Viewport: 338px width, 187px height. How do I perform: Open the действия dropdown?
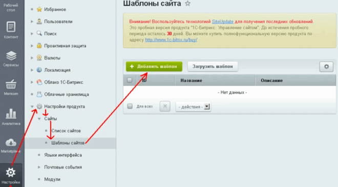pos(194,107)
